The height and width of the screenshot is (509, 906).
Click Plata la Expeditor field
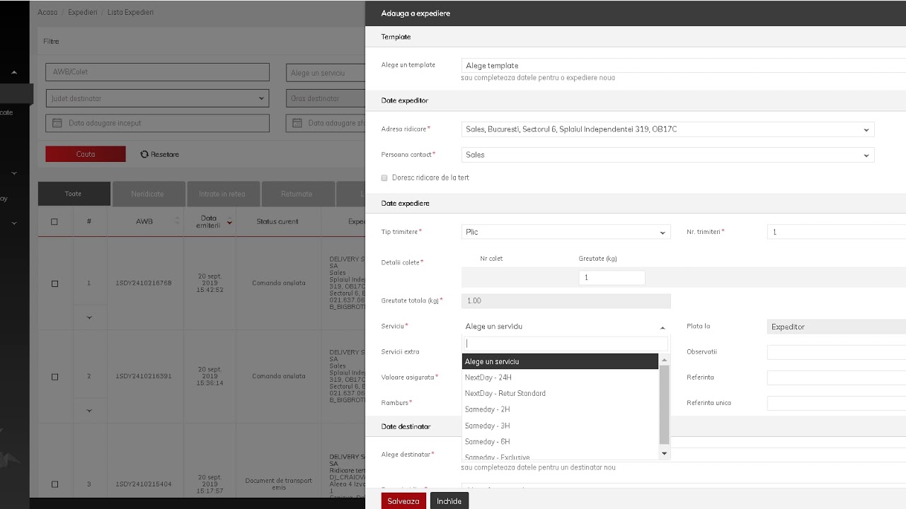pos(836,327)
